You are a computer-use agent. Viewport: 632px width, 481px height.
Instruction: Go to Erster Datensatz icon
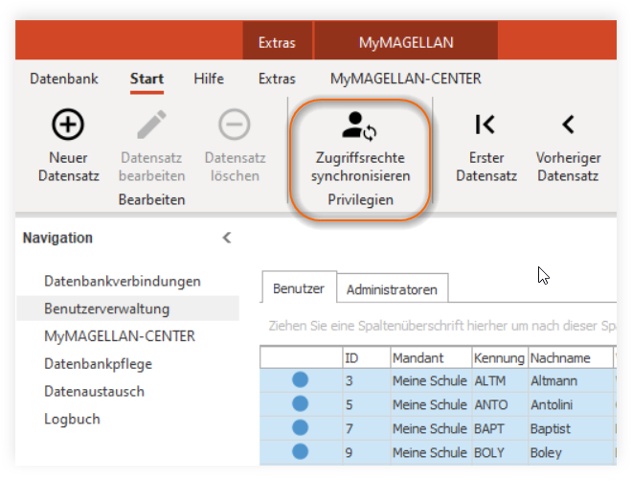[x=485, y=125]
